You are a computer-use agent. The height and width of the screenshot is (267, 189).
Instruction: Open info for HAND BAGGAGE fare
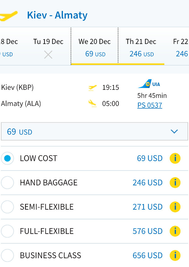point(175,183)
